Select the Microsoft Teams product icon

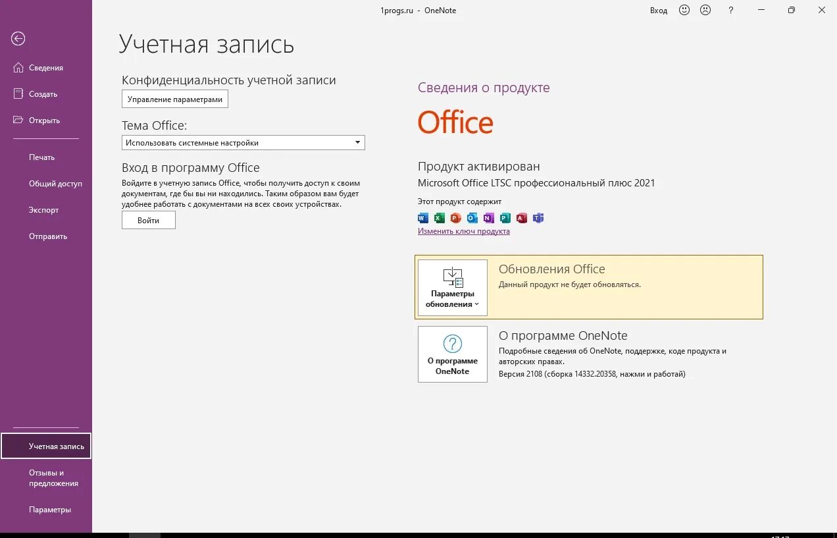coord(538,217)
